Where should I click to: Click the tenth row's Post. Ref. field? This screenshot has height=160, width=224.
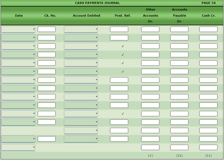119,105
